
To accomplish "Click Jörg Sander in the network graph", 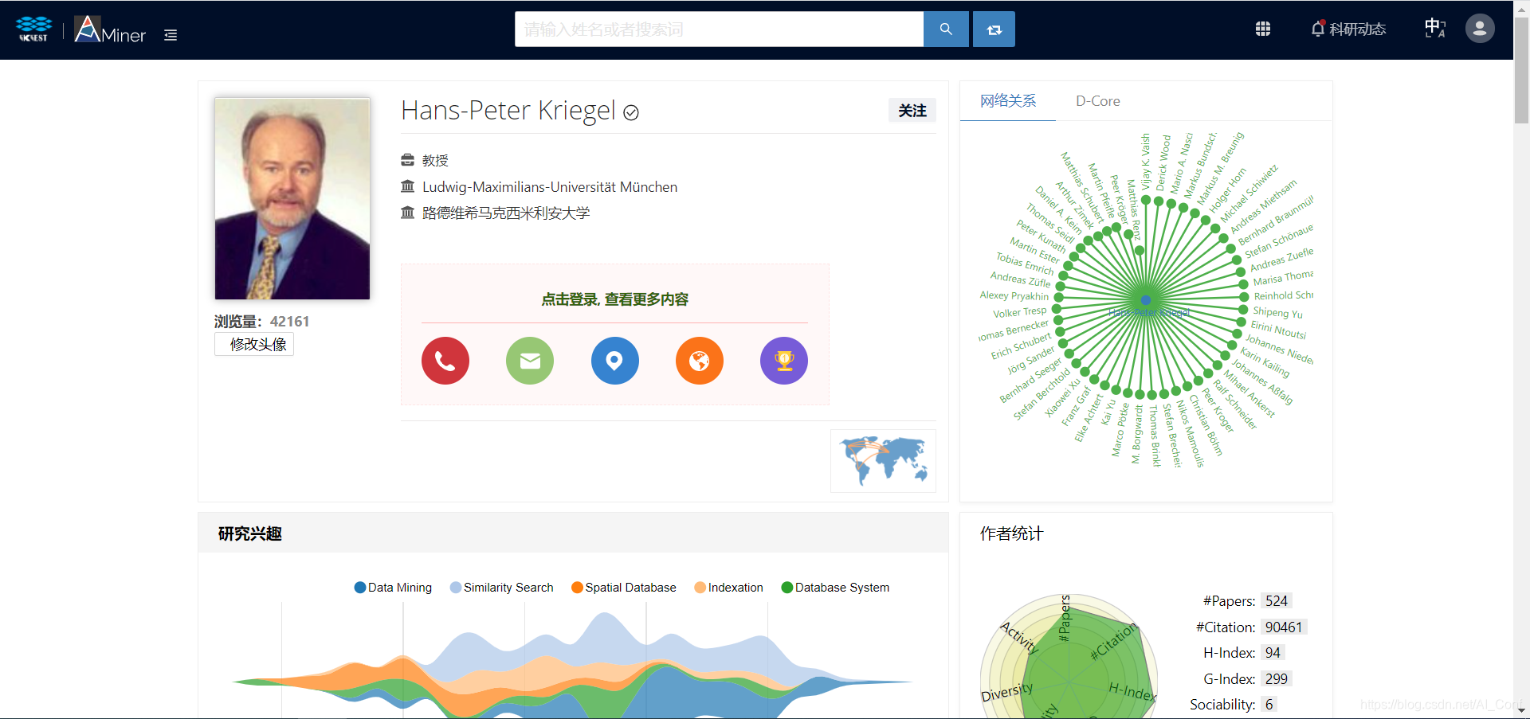I will (x=1030, y=360).
